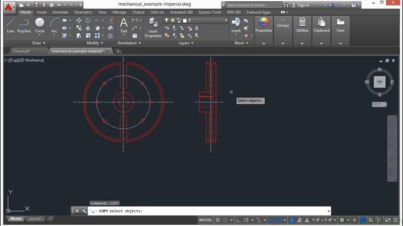Open the annotation scale 1'-0" dropdown

coord(324,220)
